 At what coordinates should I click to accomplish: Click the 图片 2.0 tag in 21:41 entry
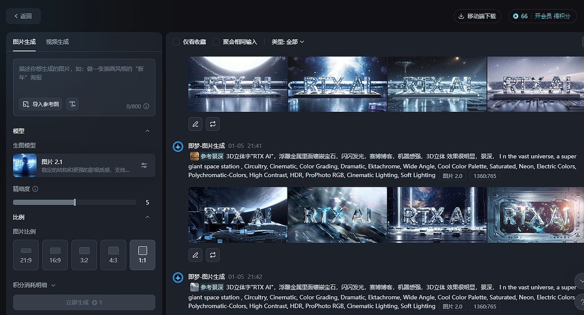pyautogui.click(x=452, y=176)
